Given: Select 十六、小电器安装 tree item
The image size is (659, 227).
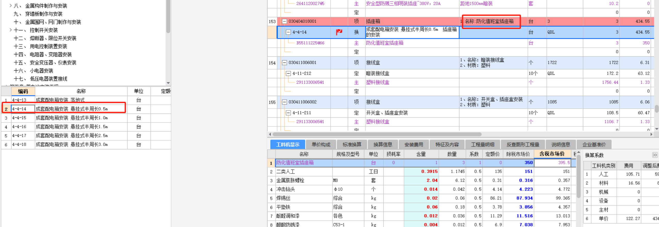Looking at the screenshot, I should tap(33, 71).
